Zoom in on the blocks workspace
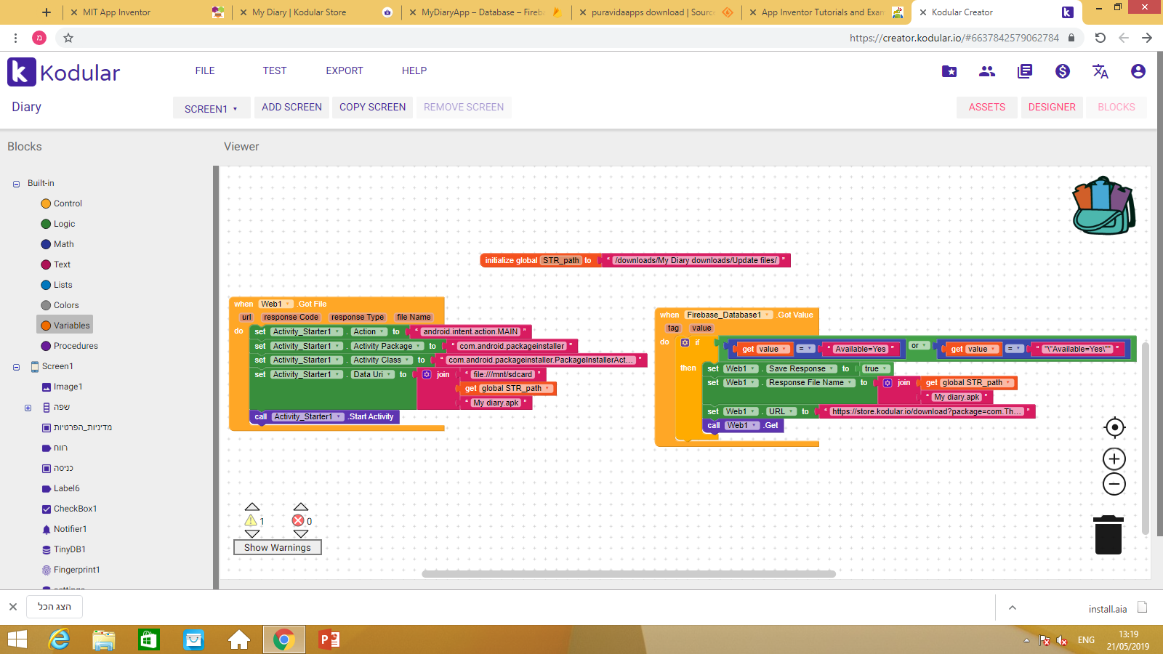Screen dimensions: 1163x654 (x=1114, y=459)
